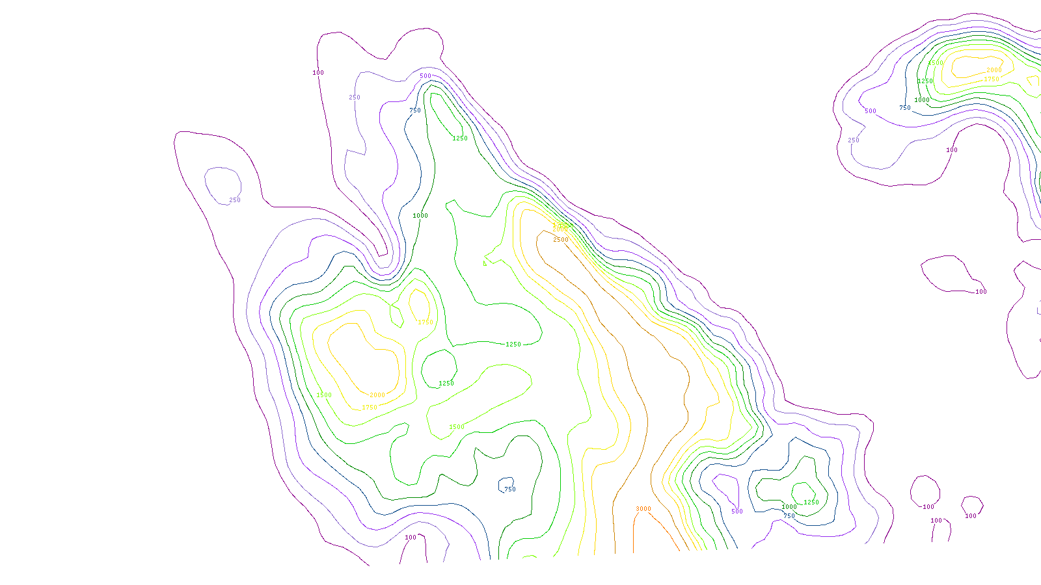
Task: Select the 1250 label on the round green loop
Action: pyautogui.click(x=446, y=383)
